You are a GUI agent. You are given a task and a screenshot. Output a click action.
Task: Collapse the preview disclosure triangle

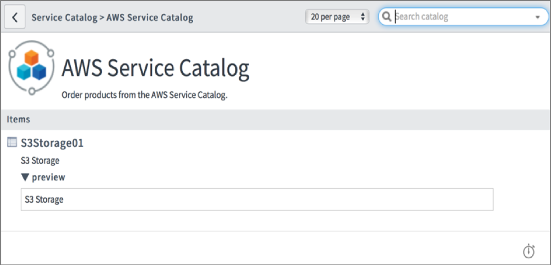coord(25,177)
